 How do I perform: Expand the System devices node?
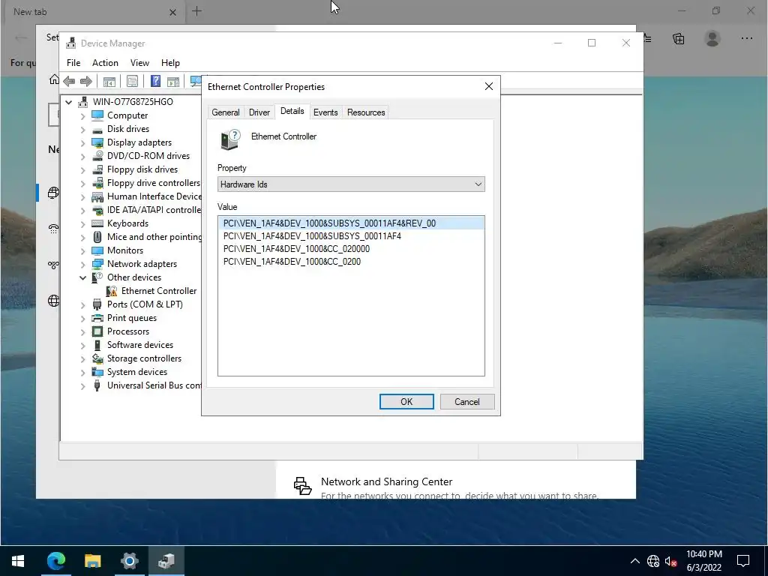click(x=82, y=372)
